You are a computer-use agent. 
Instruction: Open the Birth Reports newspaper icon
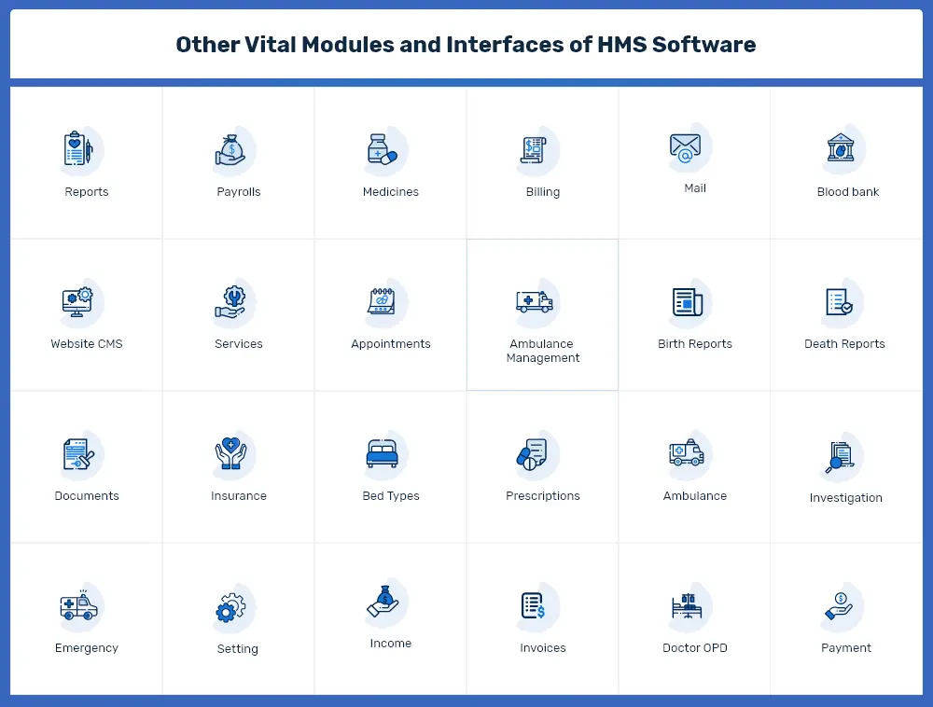688,302
